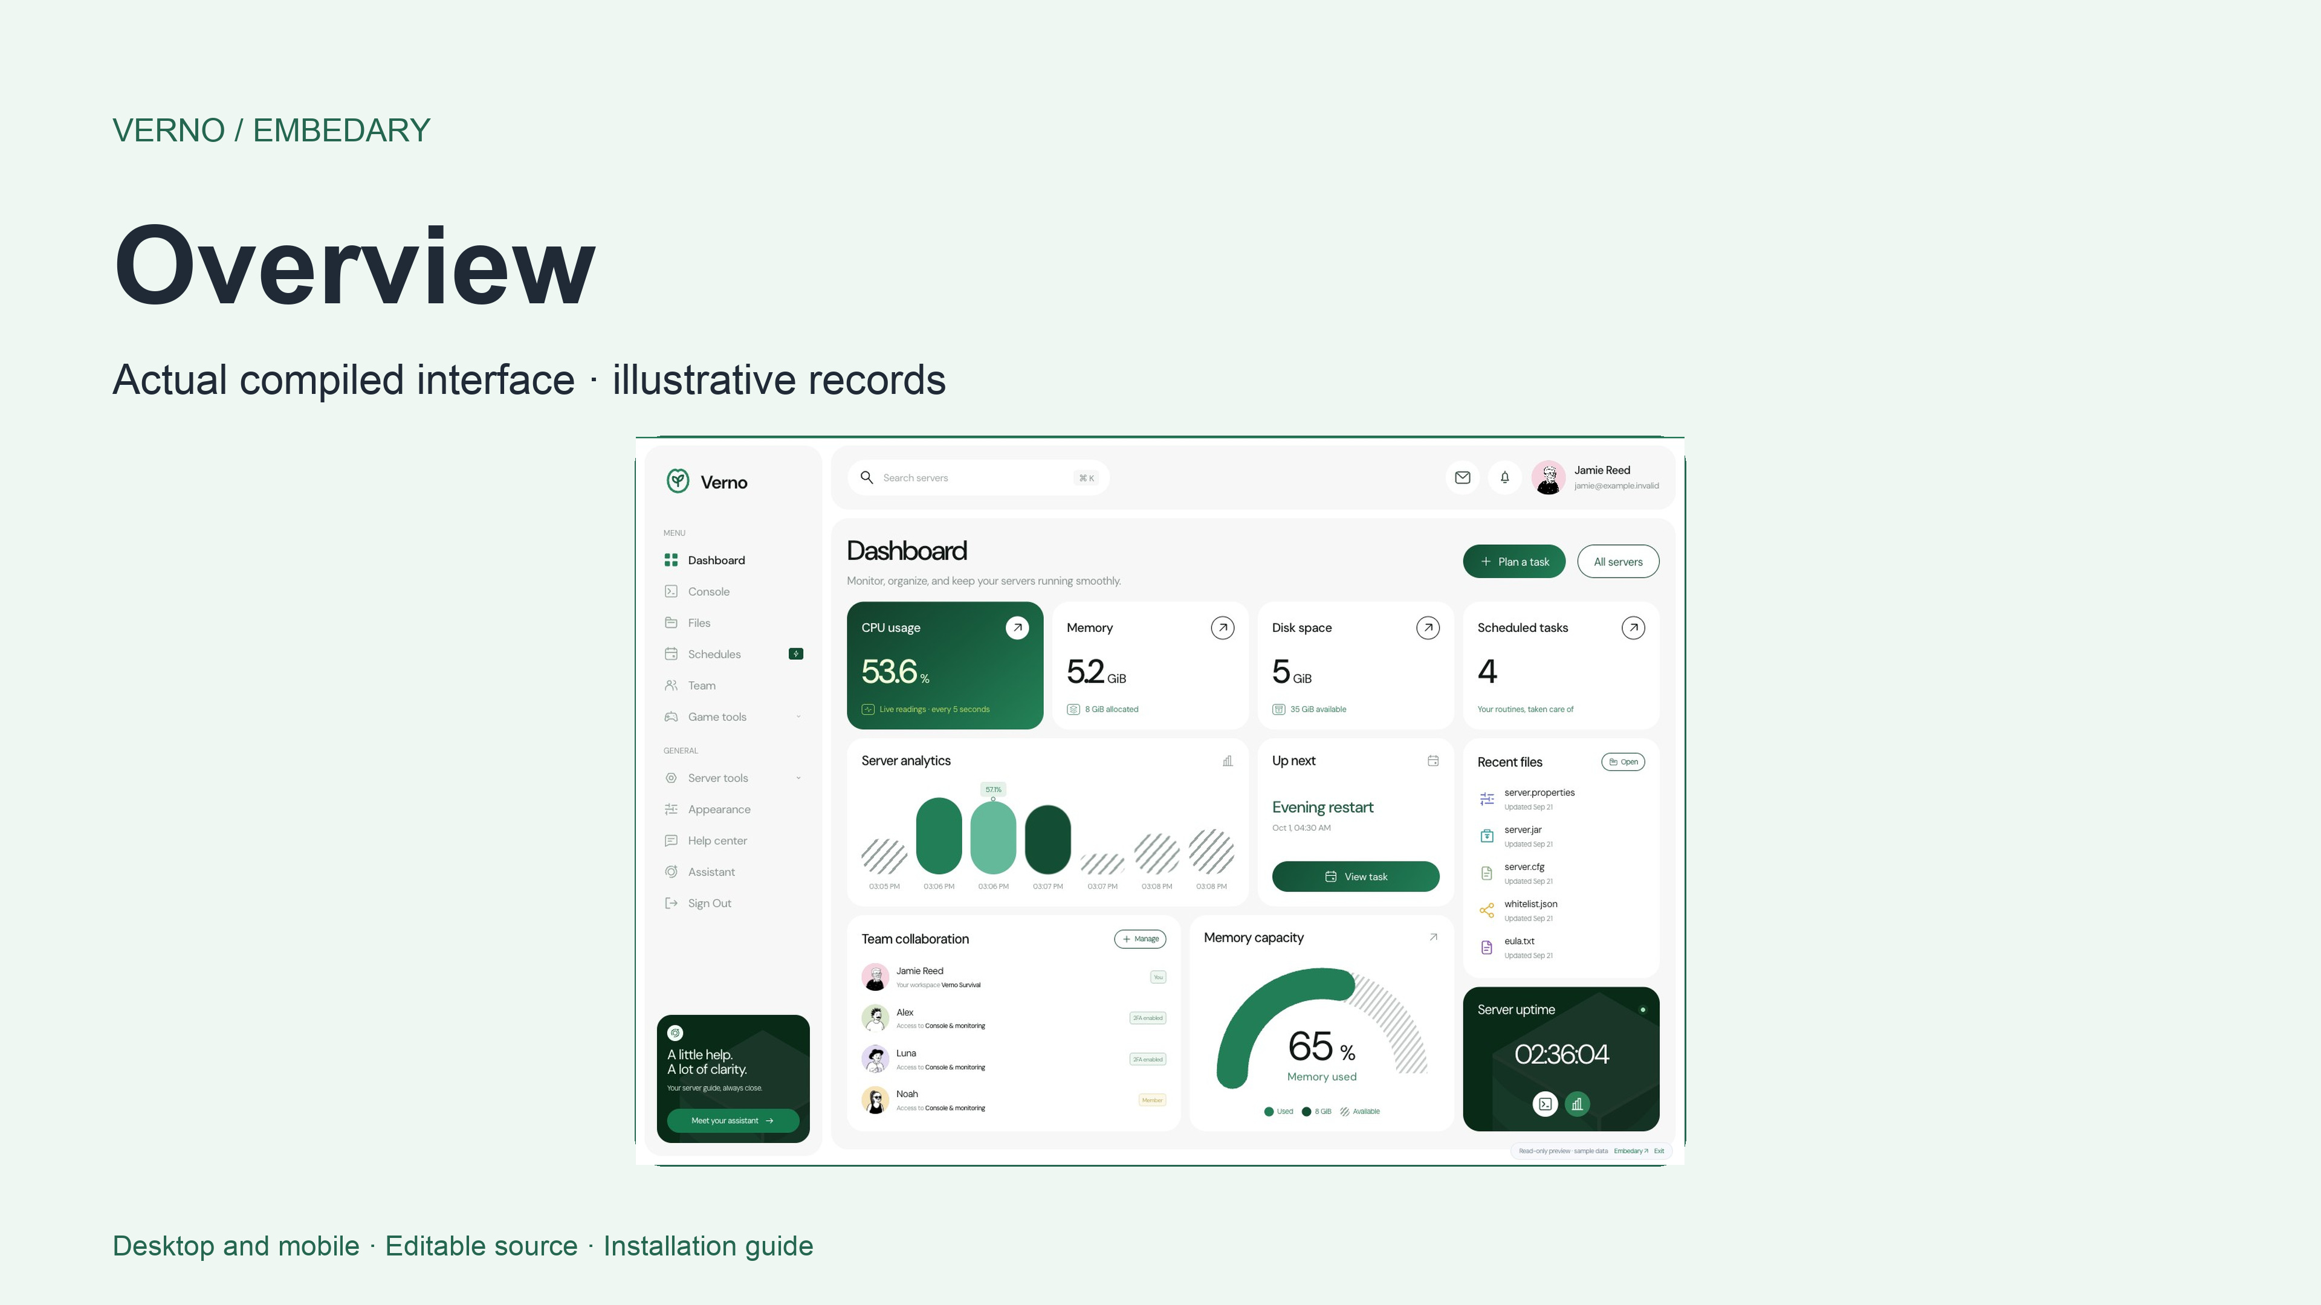Click the All servers button

(1617, 561)
